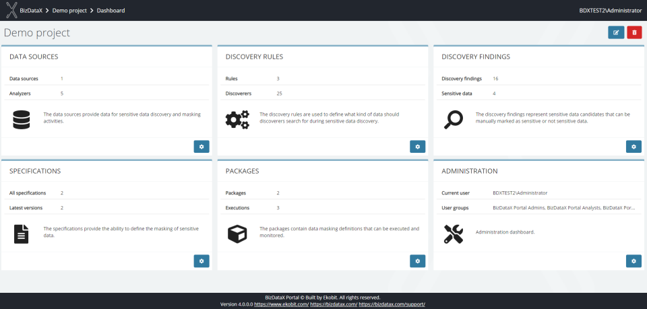This screenshot has height=309, width=647.
Task: Click the Discoverers row label
Action: pos(239,94)
